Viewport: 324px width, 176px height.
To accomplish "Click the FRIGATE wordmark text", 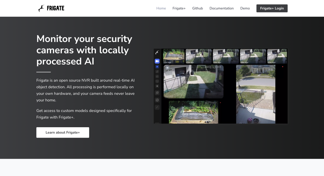I will tap(55, 8).
